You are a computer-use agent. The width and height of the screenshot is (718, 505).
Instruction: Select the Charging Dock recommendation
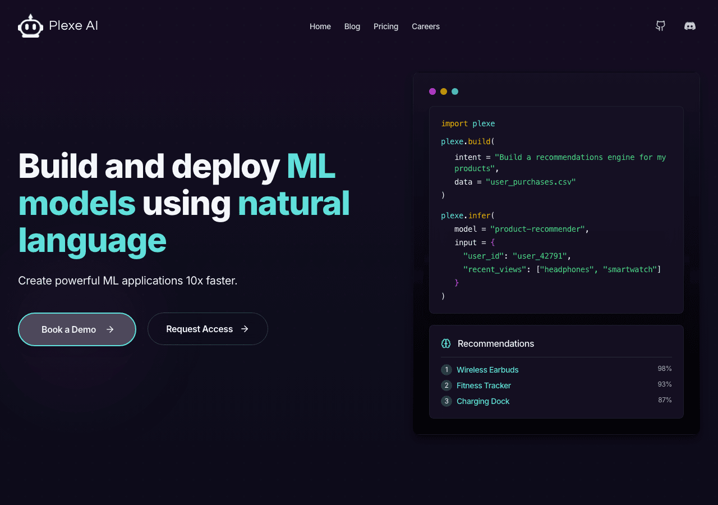point(483,401)
